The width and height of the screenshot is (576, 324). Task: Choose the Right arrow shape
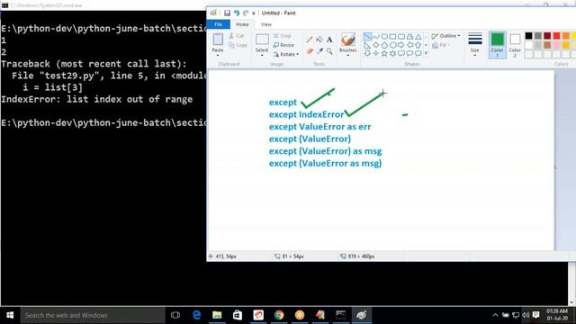(x=401, y=45)
